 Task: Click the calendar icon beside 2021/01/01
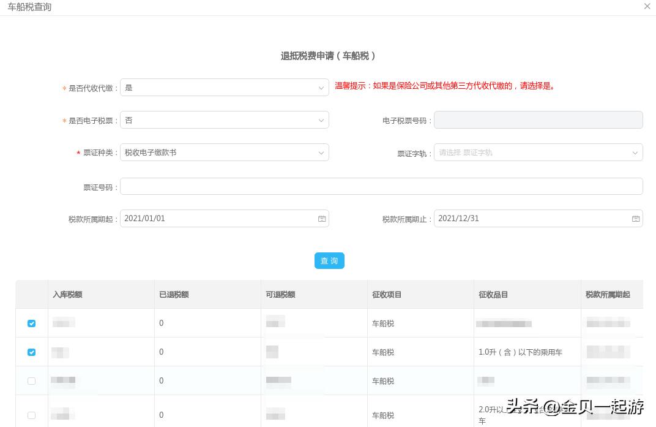click(x=322, y=218)
